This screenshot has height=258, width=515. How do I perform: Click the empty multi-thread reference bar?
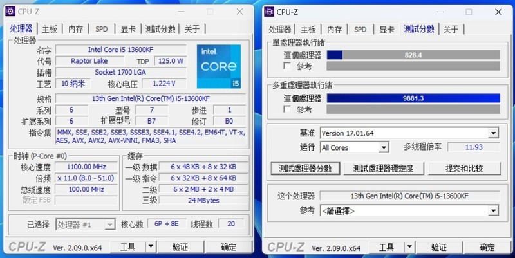(x=413, y=109)
